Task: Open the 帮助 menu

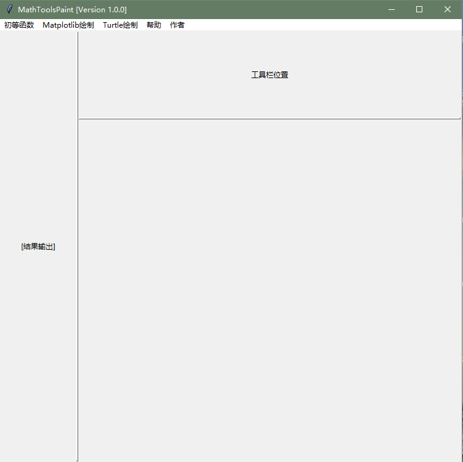Action: 154,25
